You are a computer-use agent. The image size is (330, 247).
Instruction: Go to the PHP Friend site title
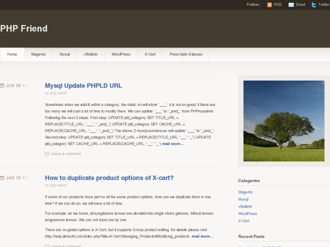click(x=24, y=29)
